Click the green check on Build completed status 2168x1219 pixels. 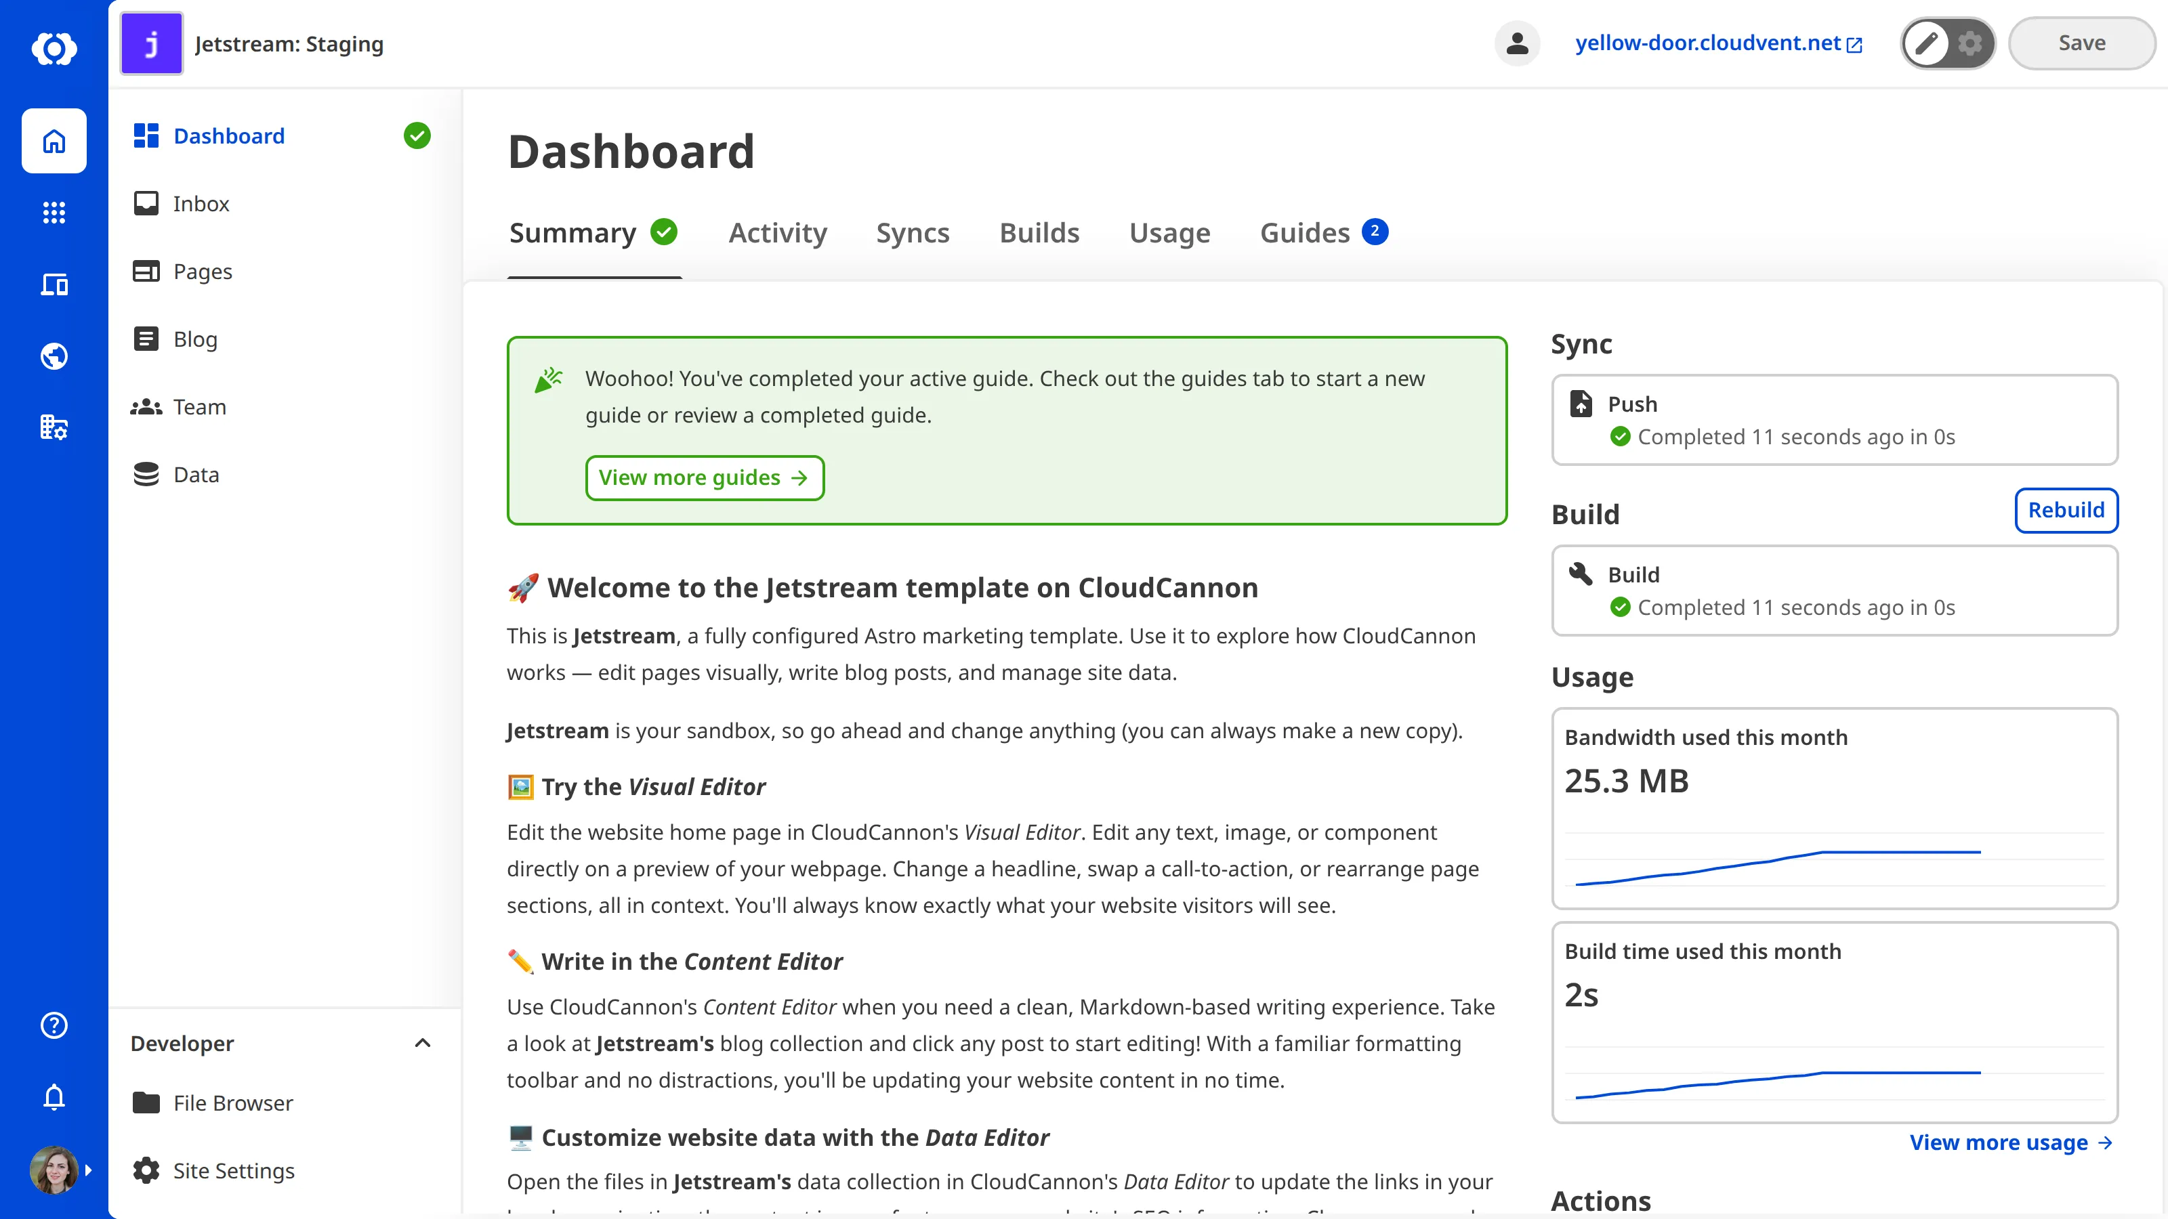(1620, 607)
